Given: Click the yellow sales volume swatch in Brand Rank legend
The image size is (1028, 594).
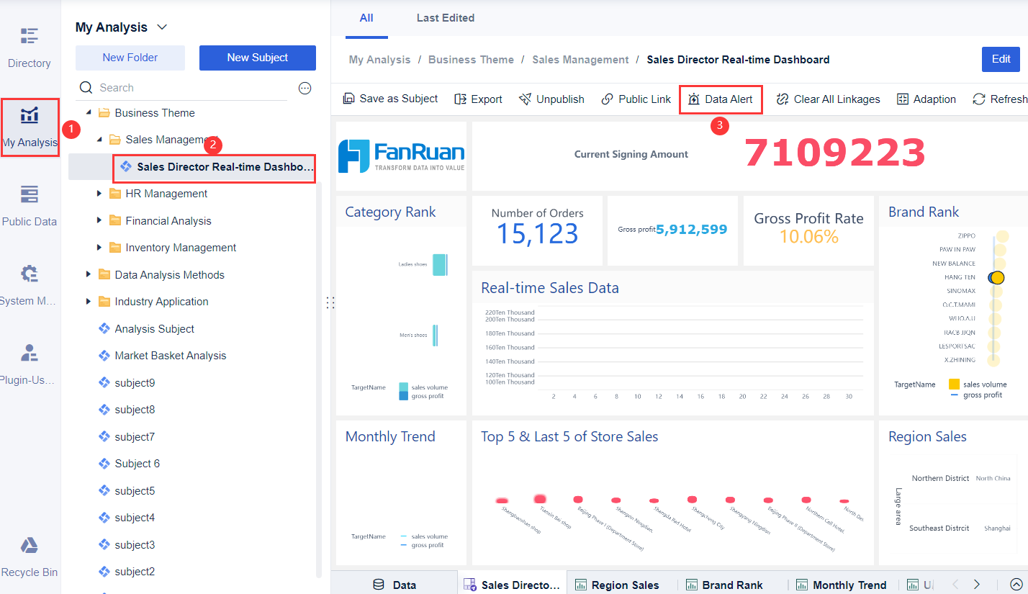Looking at the screenshot, I should (954, 384).
